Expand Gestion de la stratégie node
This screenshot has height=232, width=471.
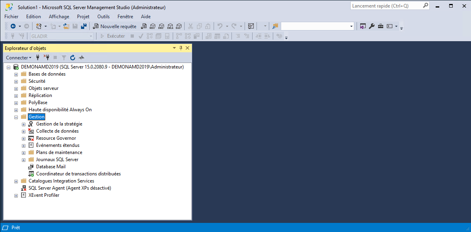point(24,124)
